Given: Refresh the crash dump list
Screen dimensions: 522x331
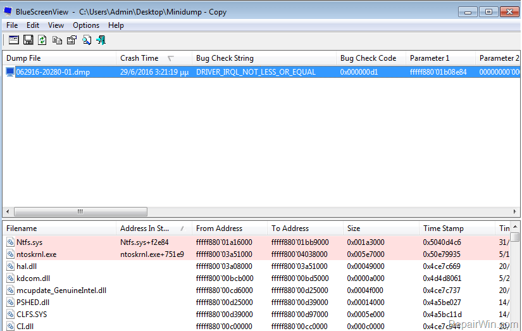Looking at the screenshot, I should 42,40.
